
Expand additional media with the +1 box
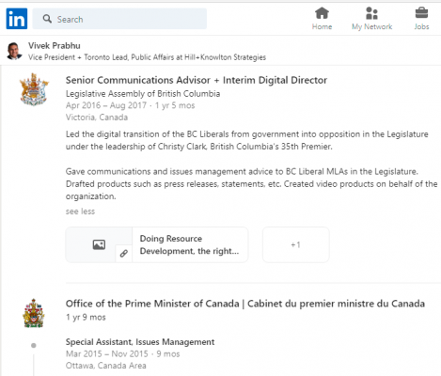(x=295, y=244)
